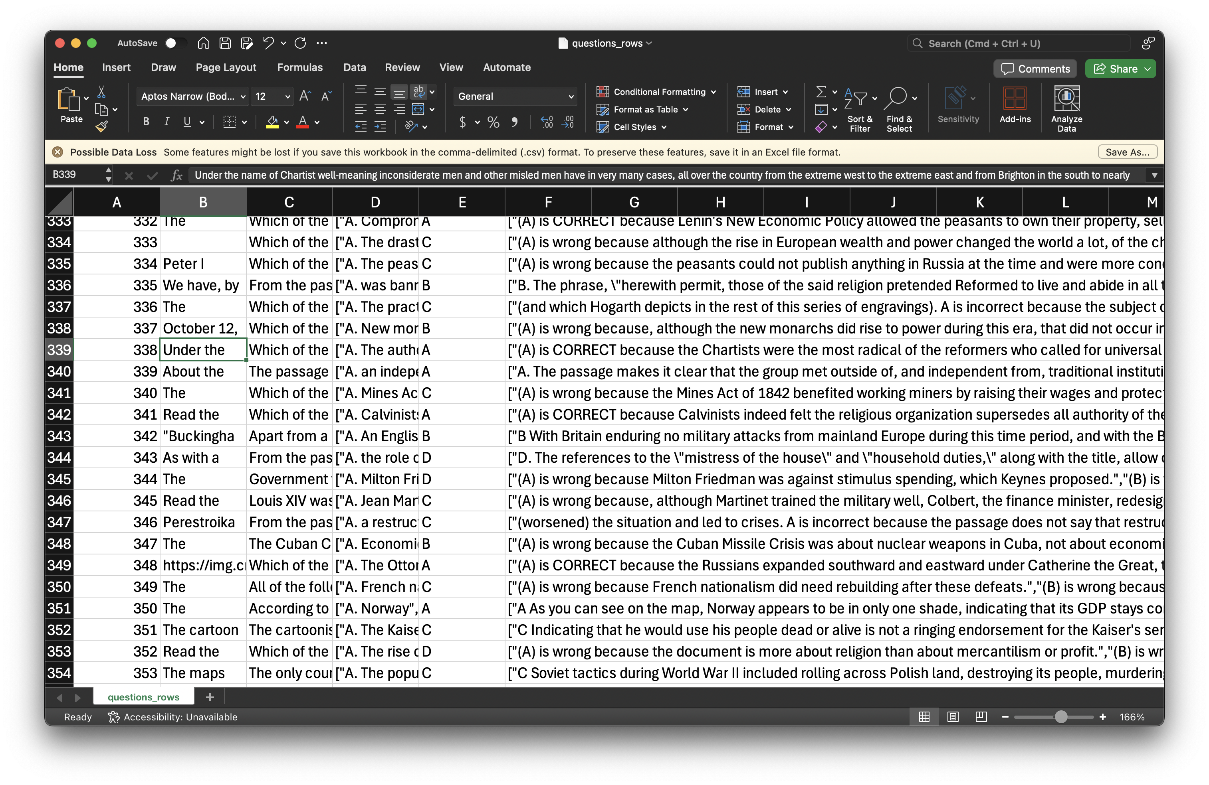
Task: Toggle Align Left in the alignment group
Action: (361, 109)
